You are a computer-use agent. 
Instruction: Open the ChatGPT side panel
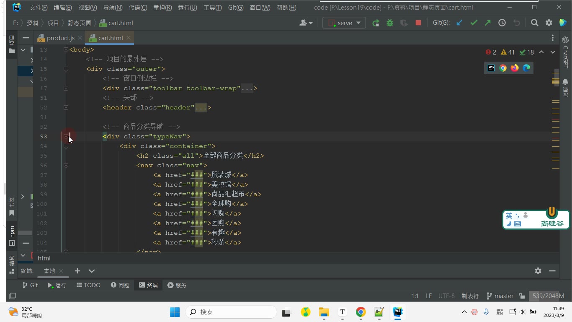coord(565,52)
